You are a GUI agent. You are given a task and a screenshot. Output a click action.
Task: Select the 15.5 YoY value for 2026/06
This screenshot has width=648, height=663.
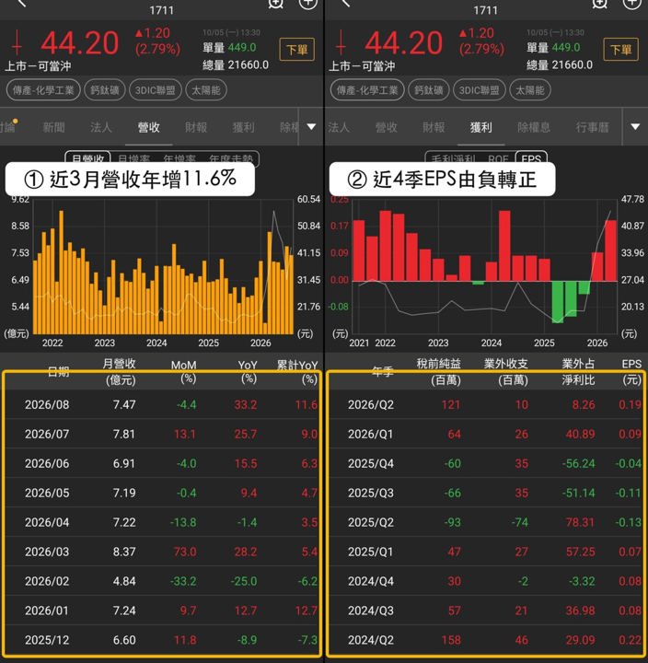tap(246, 464)
